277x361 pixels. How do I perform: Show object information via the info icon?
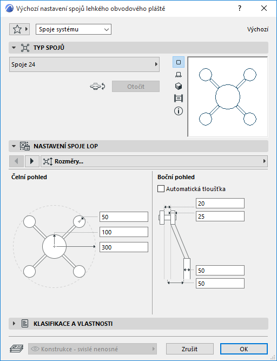click(179, 111)
